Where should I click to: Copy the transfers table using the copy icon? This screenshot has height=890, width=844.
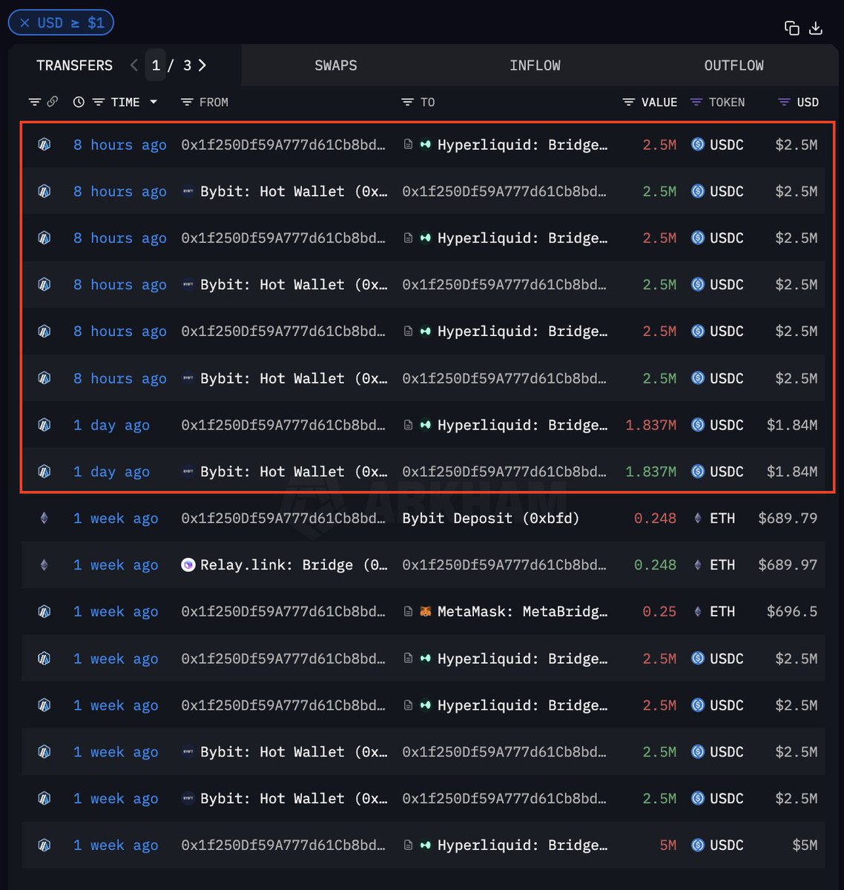point(791,28)
